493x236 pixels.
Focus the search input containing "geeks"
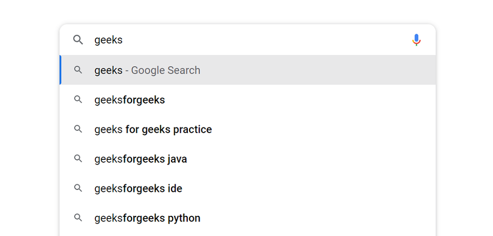241,40
